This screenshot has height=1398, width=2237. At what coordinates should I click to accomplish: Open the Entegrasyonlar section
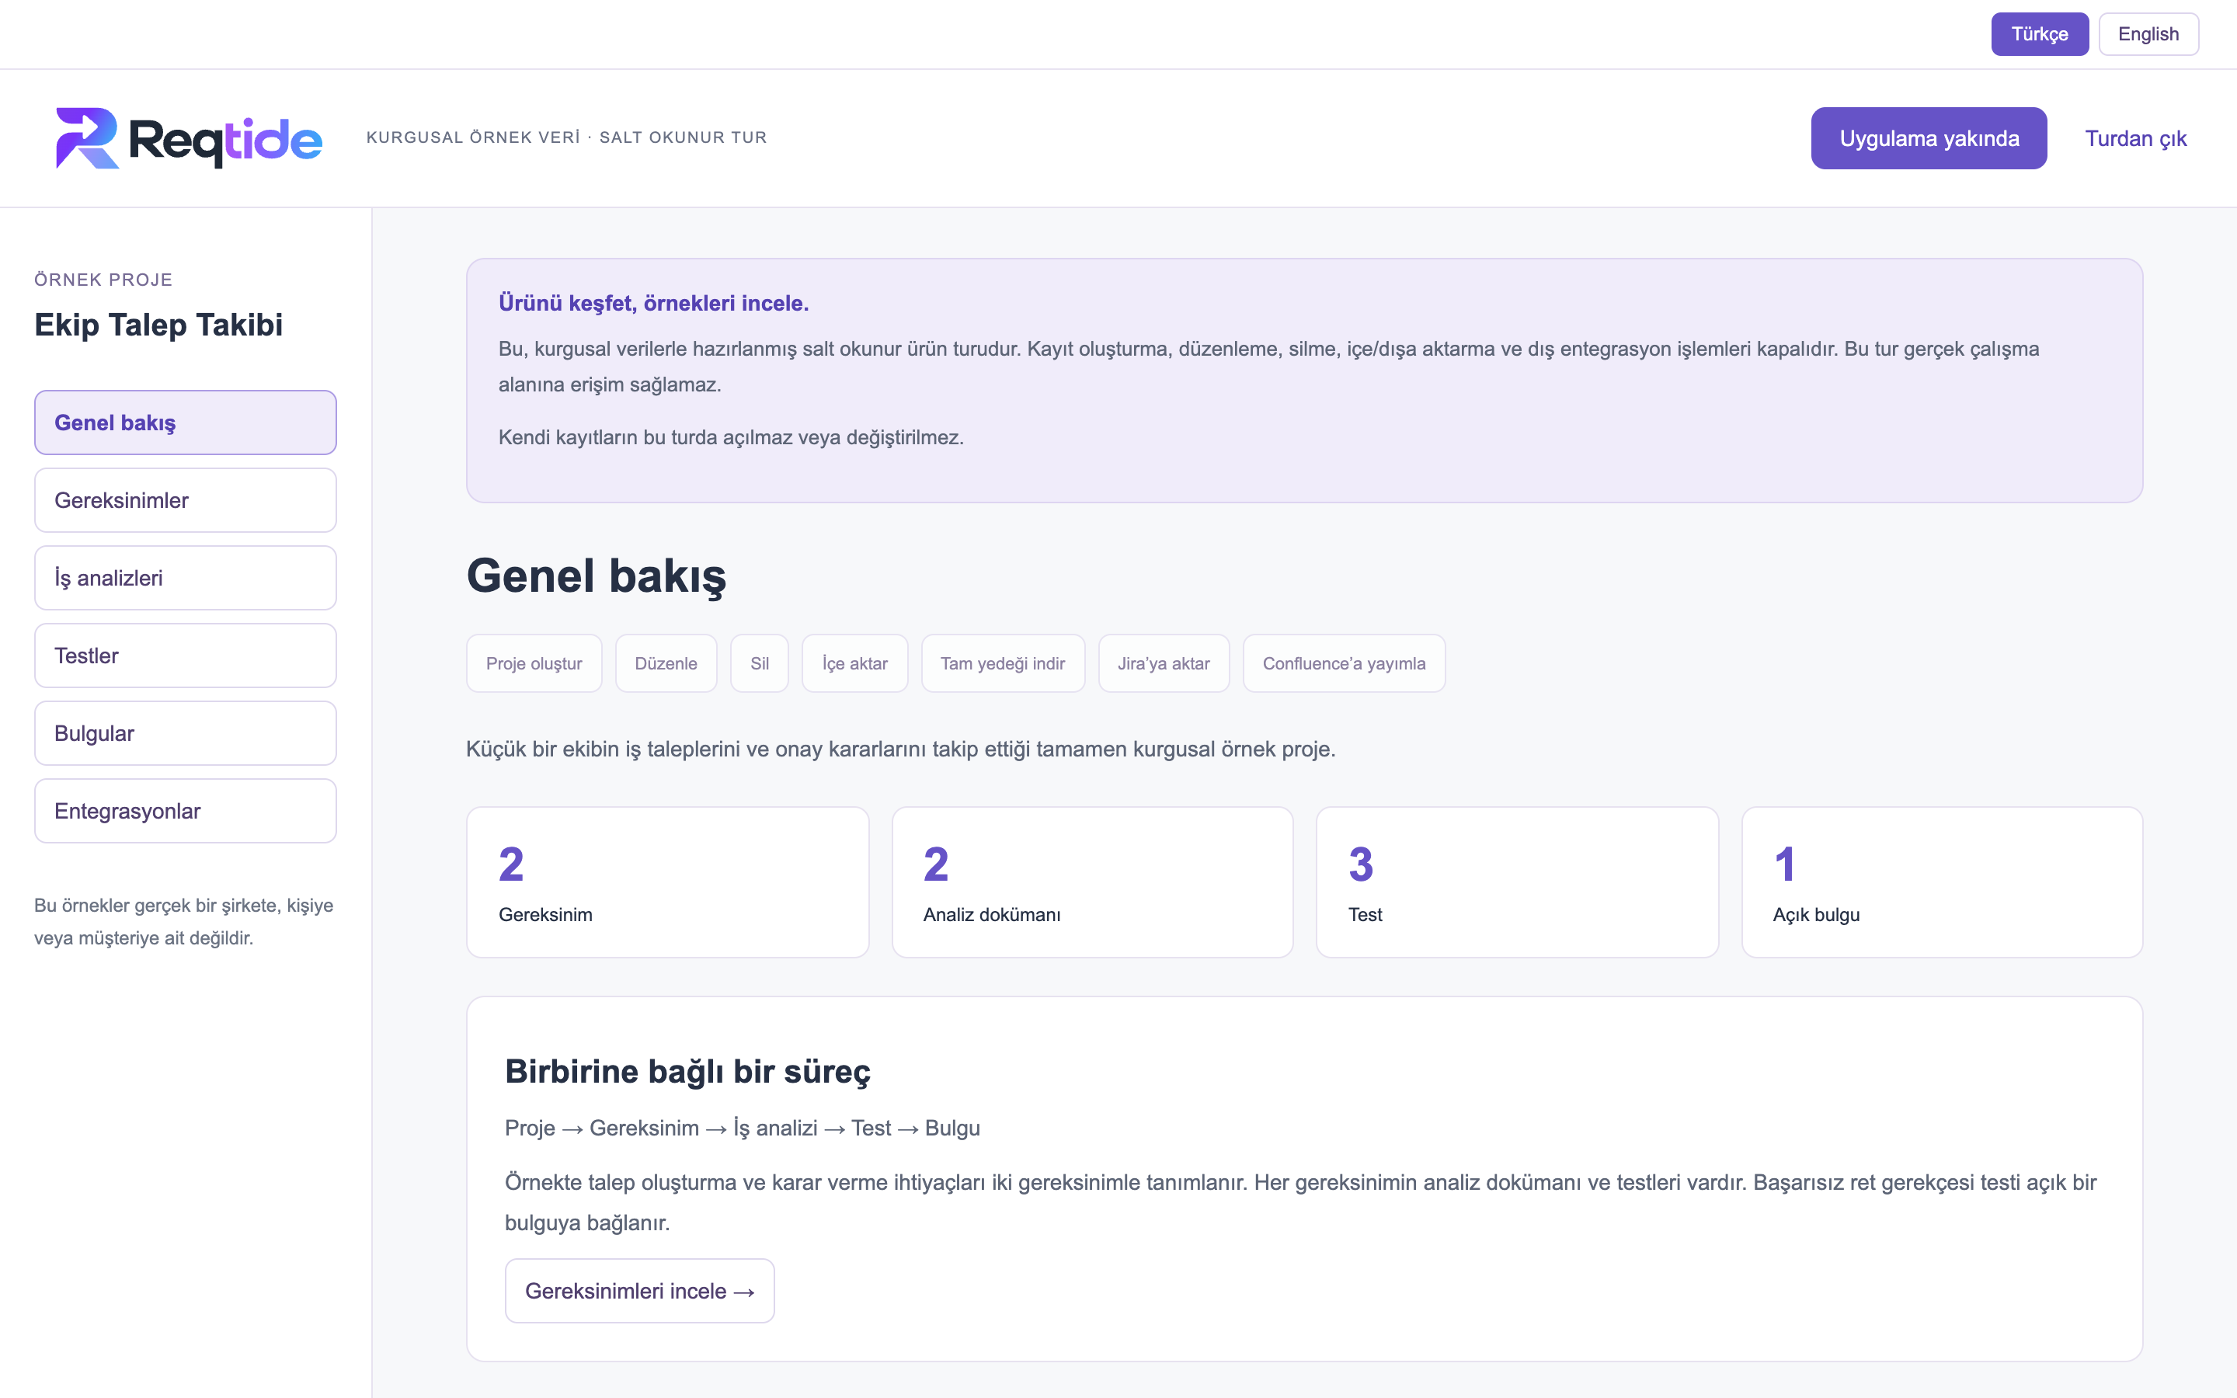click(186, 811)
